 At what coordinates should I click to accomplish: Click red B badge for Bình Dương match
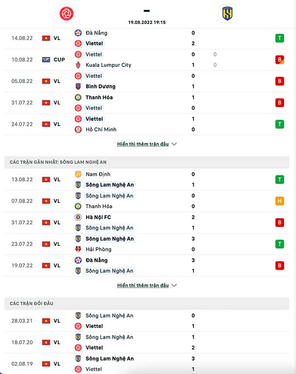tap(279, 81)
